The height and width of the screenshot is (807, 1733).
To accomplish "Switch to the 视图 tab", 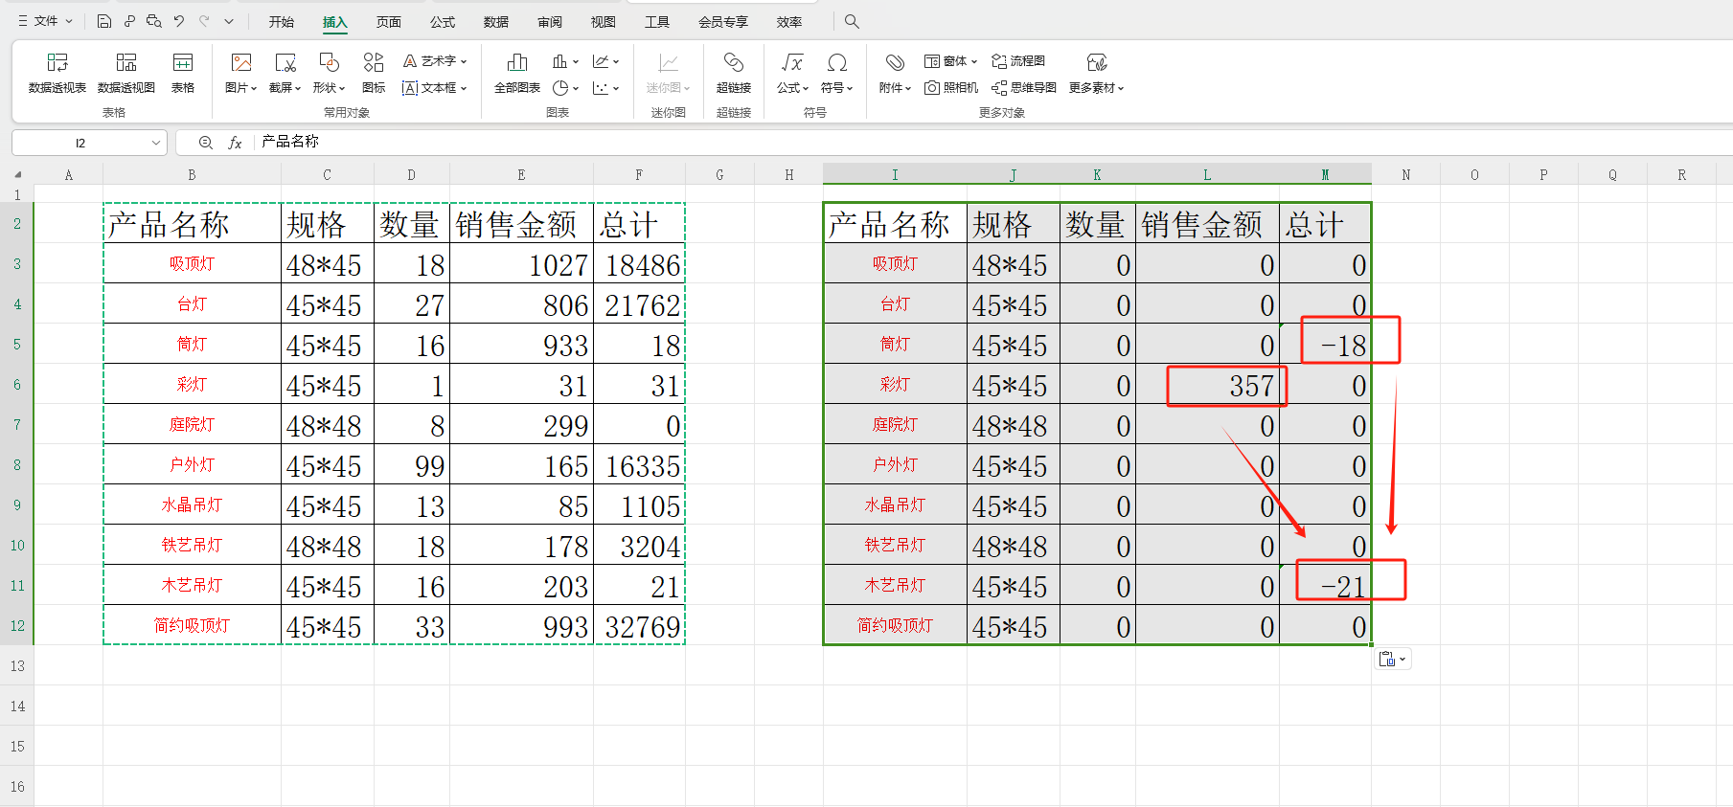I will coord(604,21).
